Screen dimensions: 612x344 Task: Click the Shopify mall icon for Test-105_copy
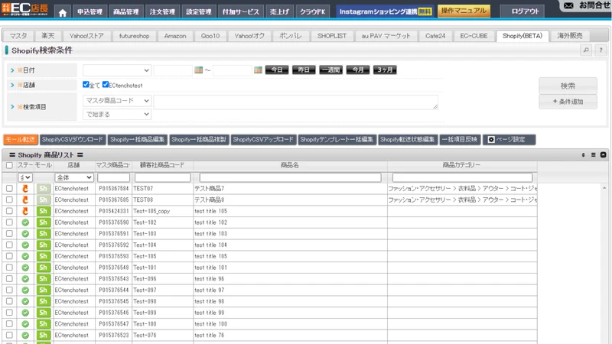(x=43, y=211)
